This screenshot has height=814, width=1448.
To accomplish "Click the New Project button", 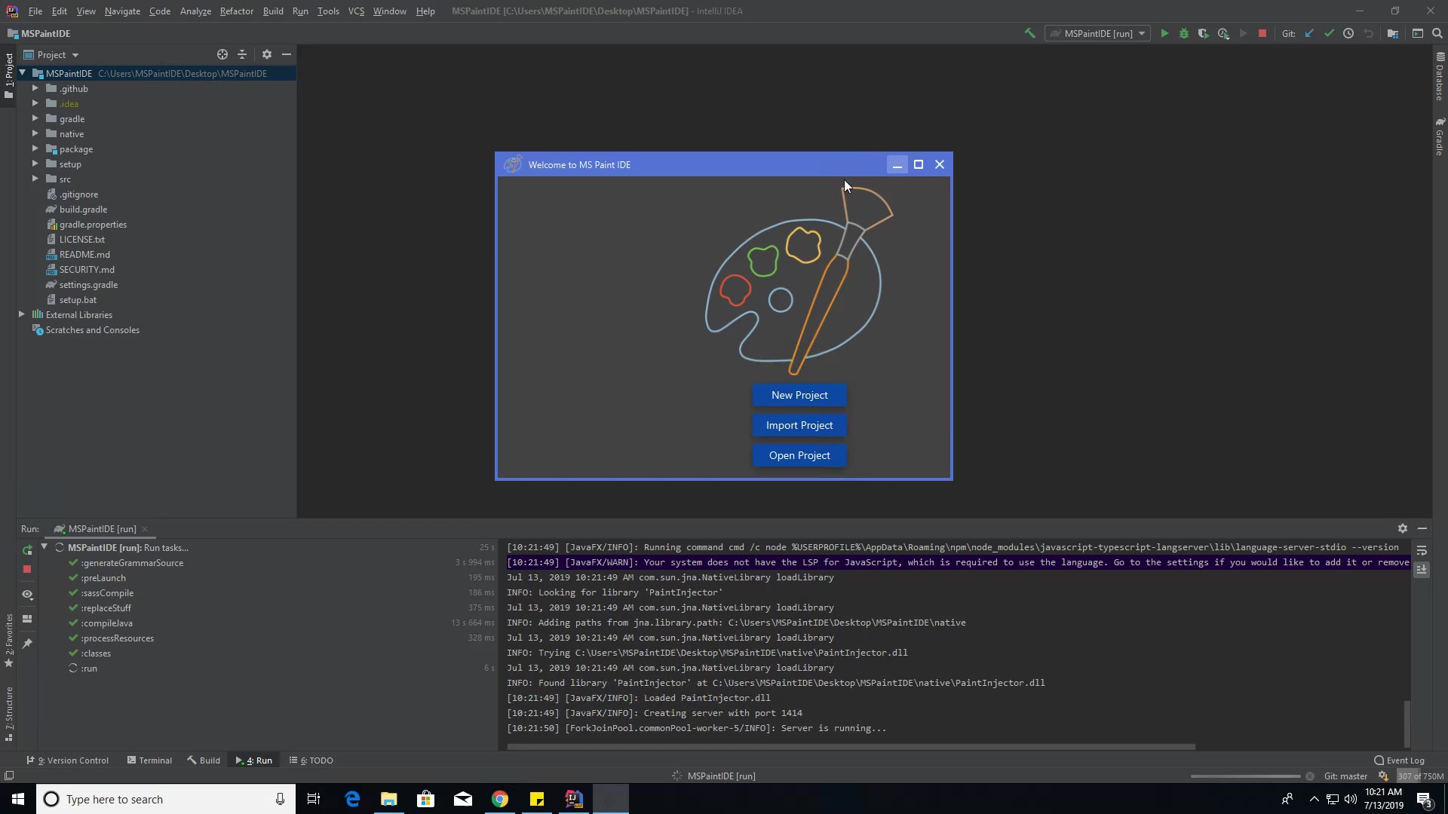I will [799, 395].
